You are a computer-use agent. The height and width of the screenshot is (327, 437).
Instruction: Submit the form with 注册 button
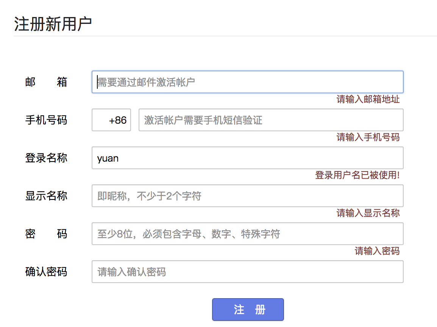pos(248,310)
